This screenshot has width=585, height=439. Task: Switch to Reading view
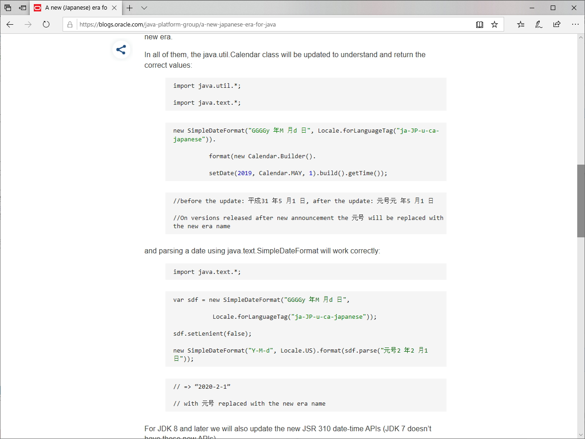(x=479, y=25)
